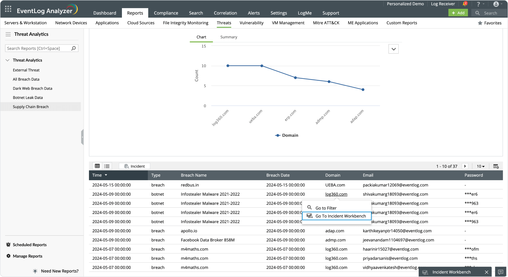508x277 pixels.
Task: Switch to grid table view
Action: click(x=97, y=166)
